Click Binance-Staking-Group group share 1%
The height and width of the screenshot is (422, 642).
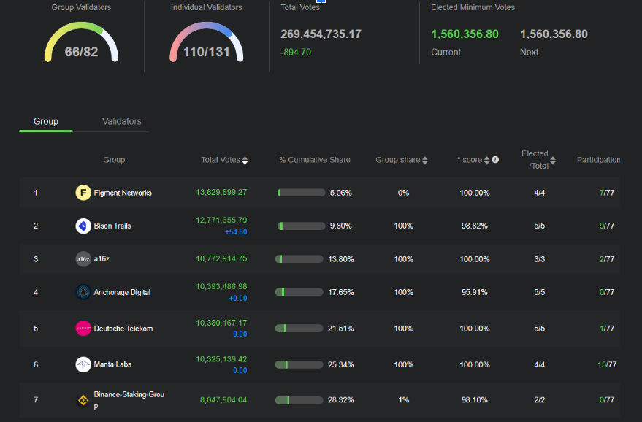[404, 400]
